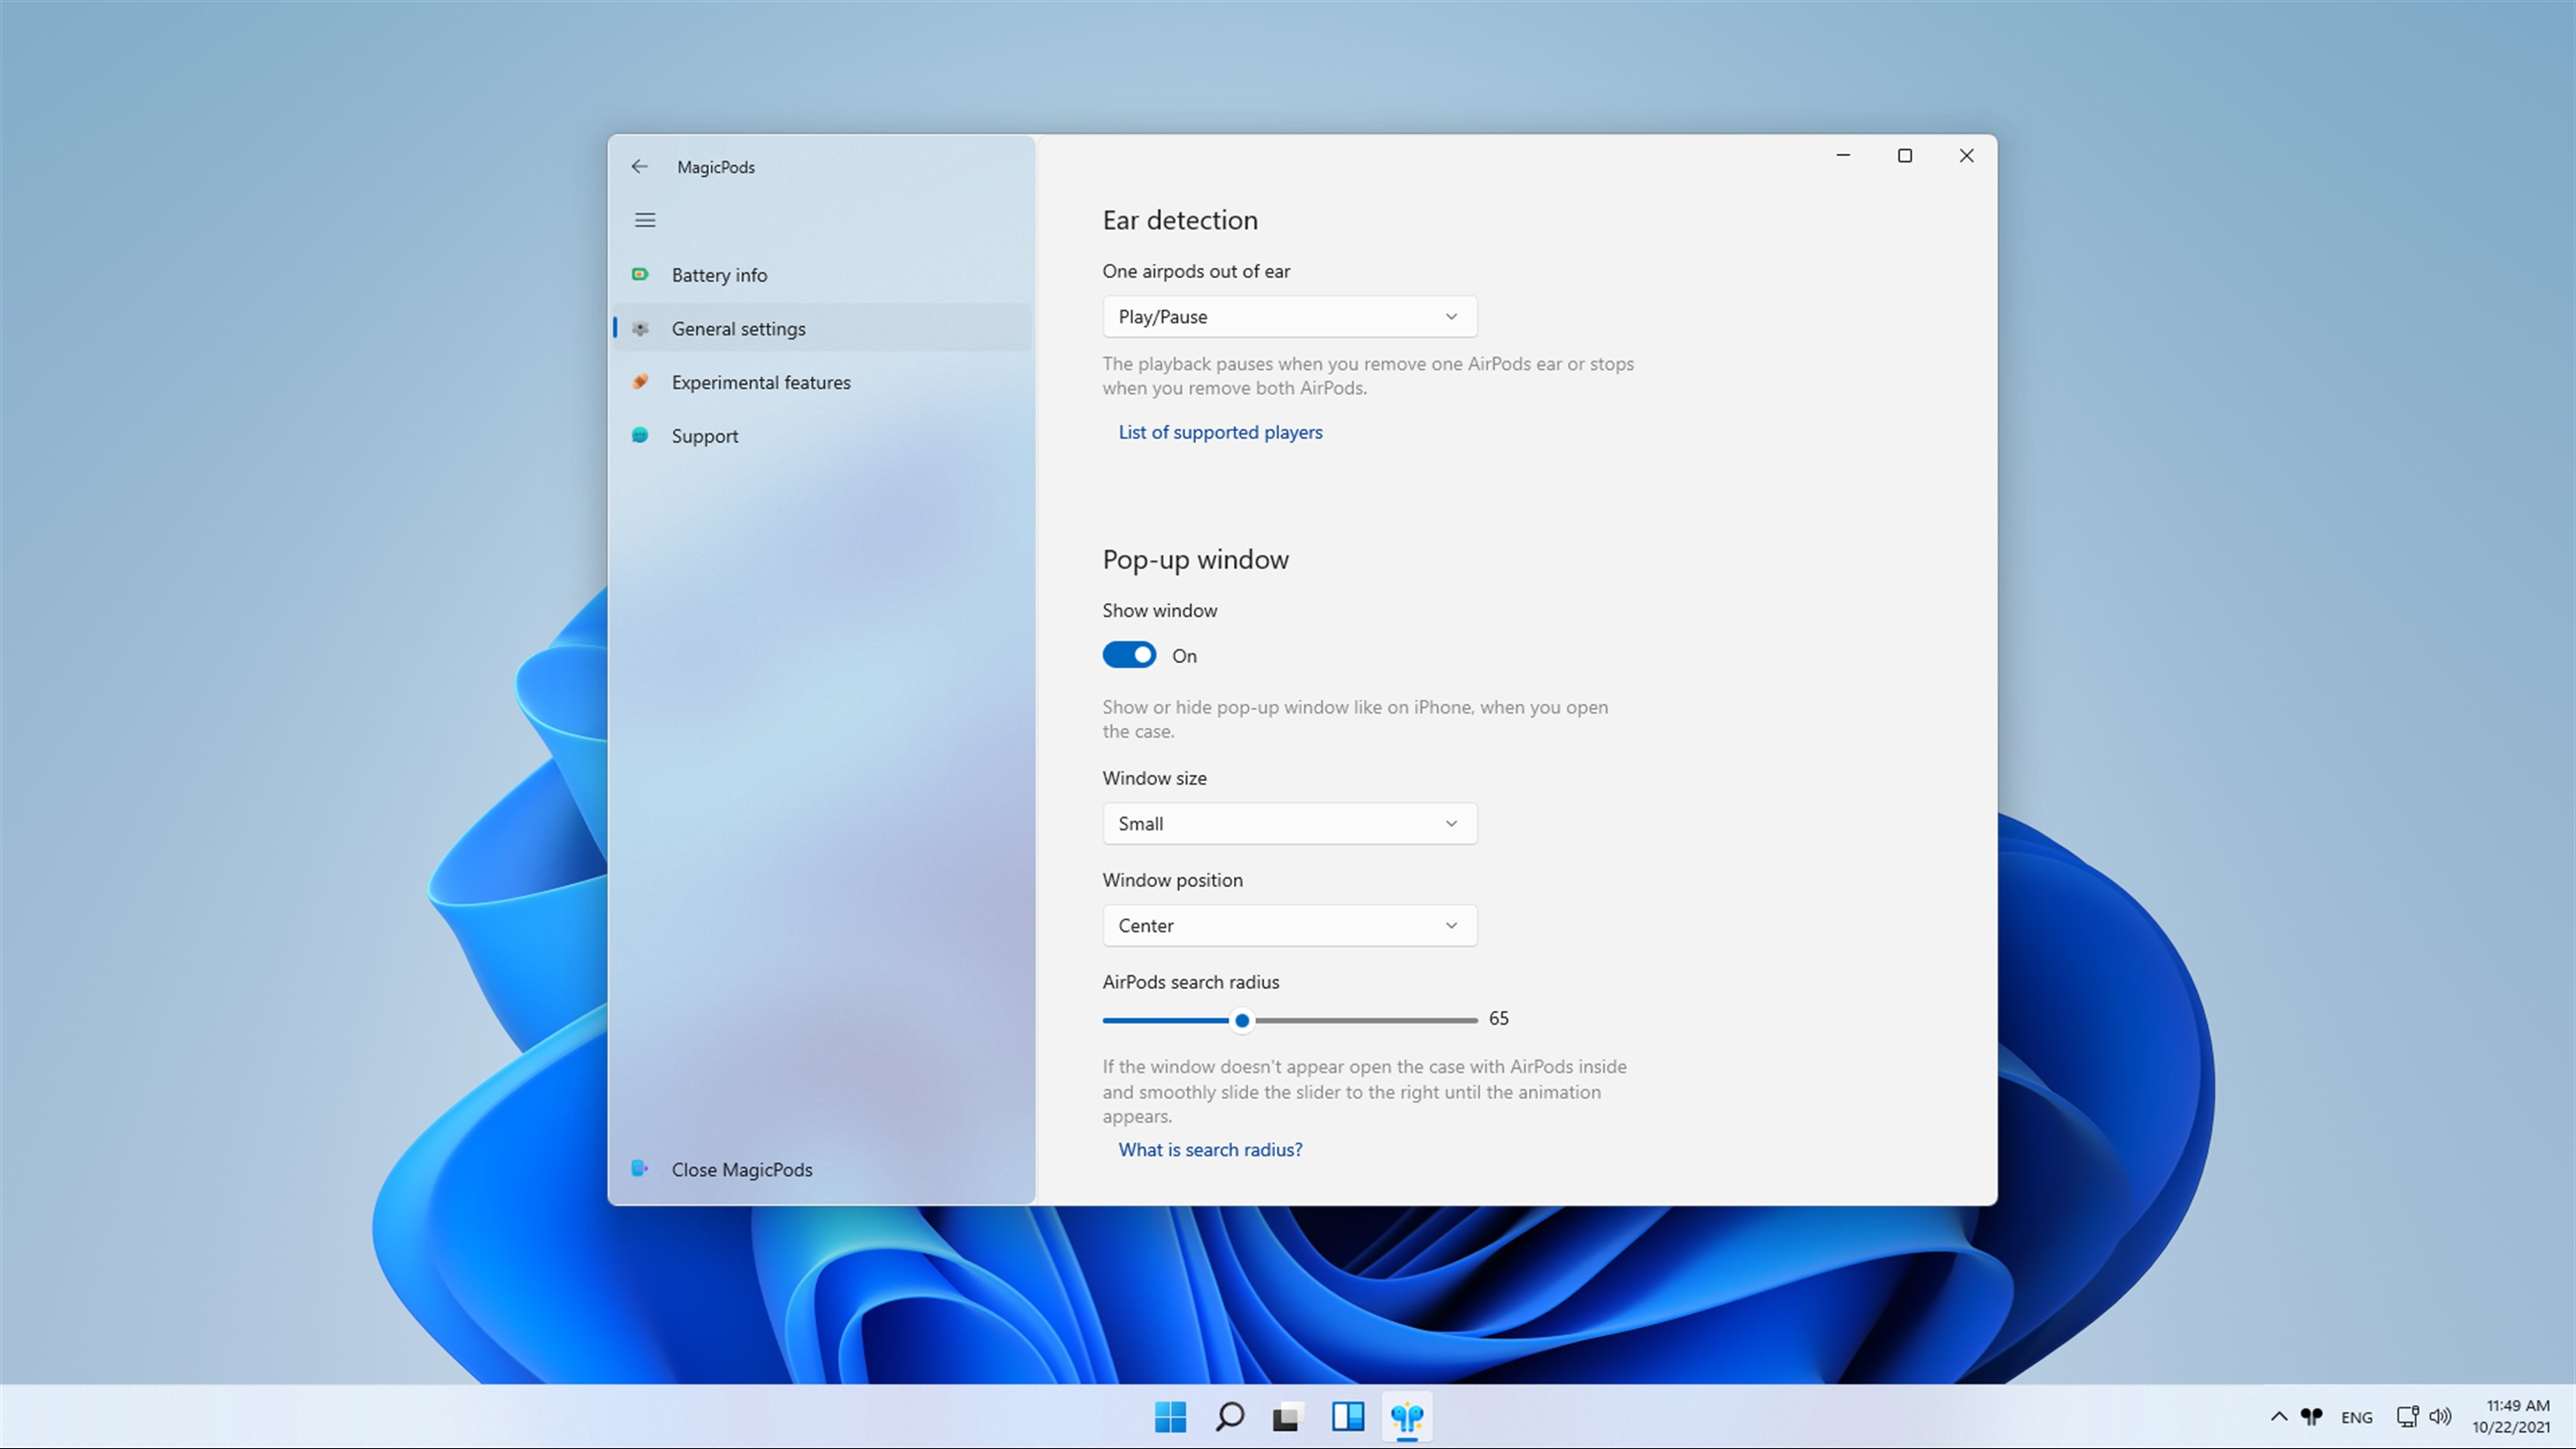The width and height of the screenshot is (2576, 1449).
Task: Open the Window position Center dropdown
Action: (1289, 925)
